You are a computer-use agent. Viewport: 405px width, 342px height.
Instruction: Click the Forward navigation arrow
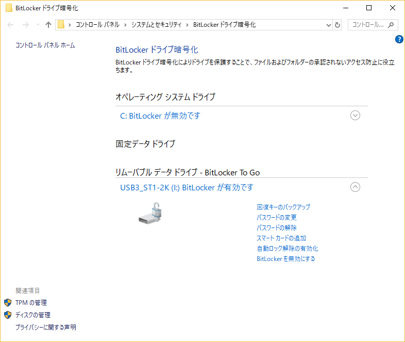[26, 25]
